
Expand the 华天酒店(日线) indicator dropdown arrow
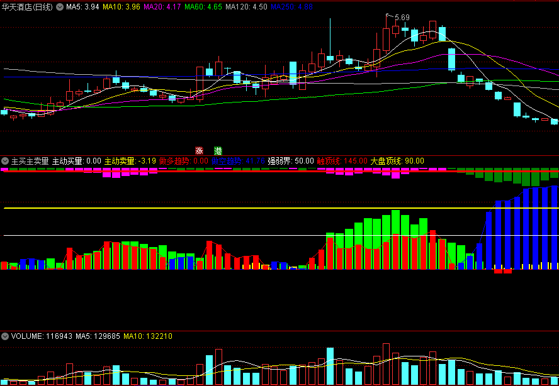[60, 6]
